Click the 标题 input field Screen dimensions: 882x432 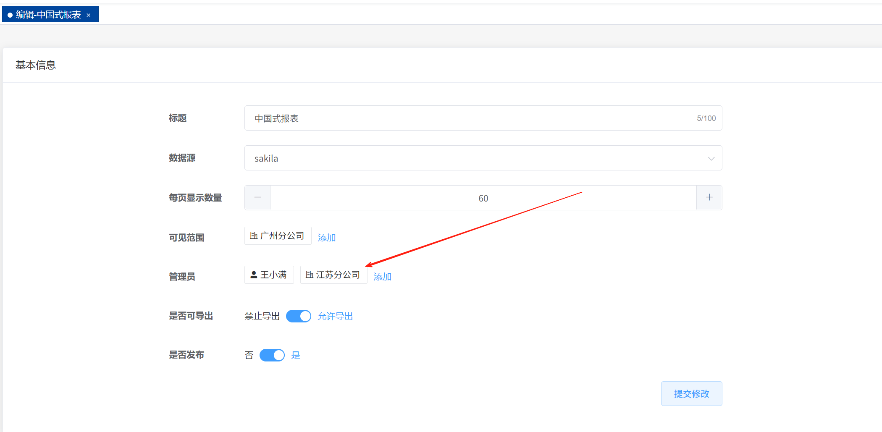[470, 118]
